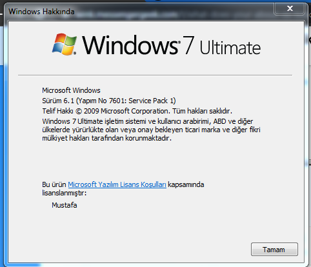Click the Windows flag logo

point(65,44)
